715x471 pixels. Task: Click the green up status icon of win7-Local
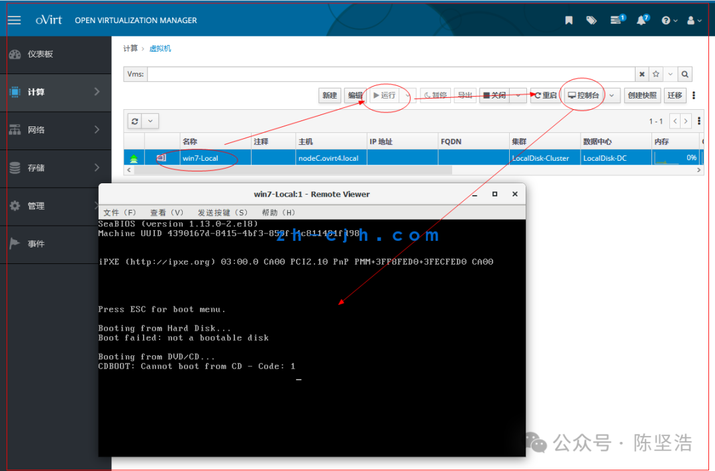coord(134,159)
